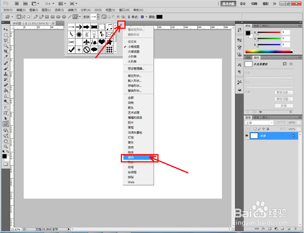Select the Path Selection tool
This screenshot has height=233, width=304.
pyautogui.click(x=6, y=118)
